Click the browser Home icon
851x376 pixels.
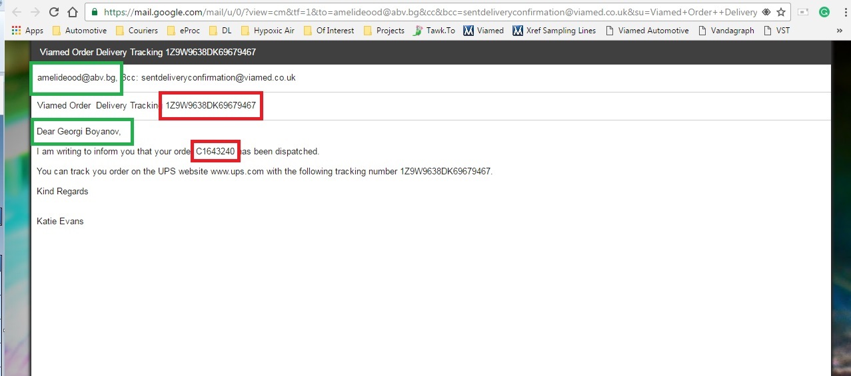[x=73, y=12]
